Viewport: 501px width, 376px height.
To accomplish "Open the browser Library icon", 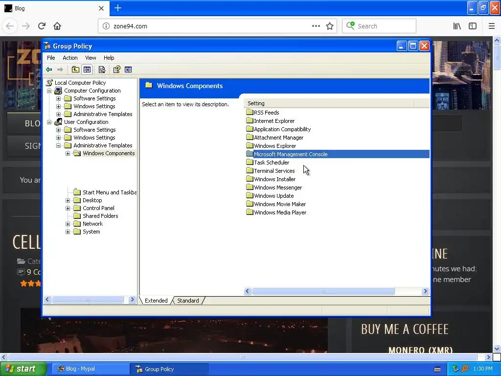I will coord(457,26).
